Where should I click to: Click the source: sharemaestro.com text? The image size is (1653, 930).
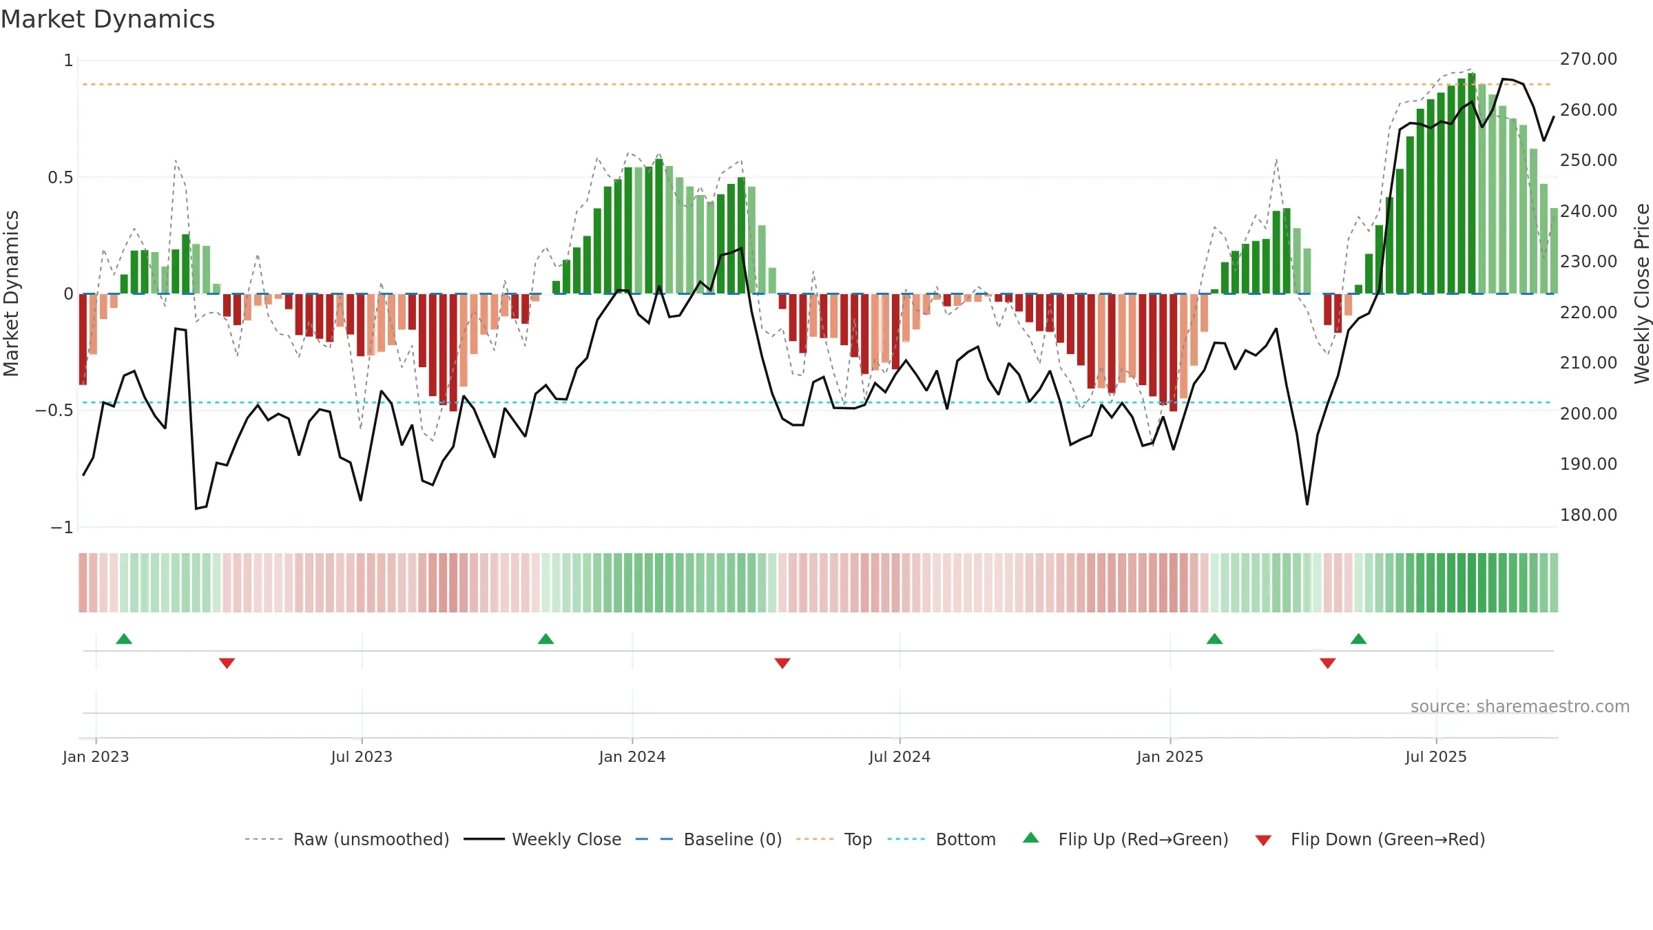[1520, 706]
